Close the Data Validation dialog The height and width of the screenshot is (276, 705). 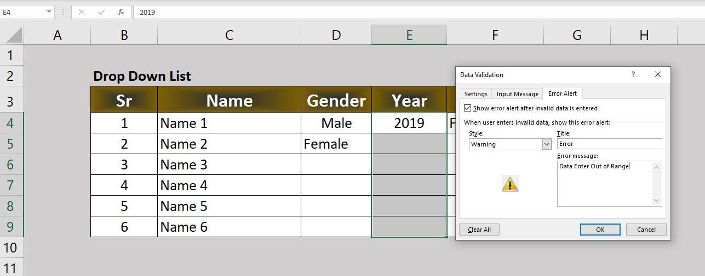(658, 74)
